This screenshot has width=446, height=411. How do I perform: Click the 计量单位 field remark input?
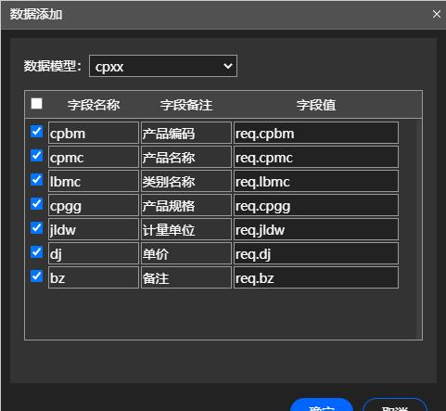pos(186,229)
